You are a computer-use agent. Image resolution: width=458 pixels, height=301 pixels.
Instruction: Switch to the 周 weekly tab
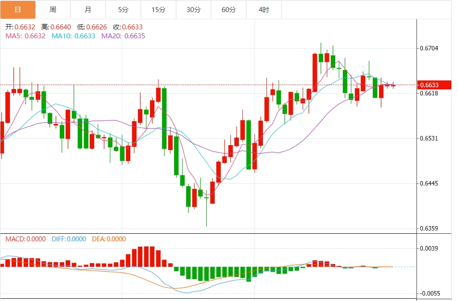[x=53, y=10]
